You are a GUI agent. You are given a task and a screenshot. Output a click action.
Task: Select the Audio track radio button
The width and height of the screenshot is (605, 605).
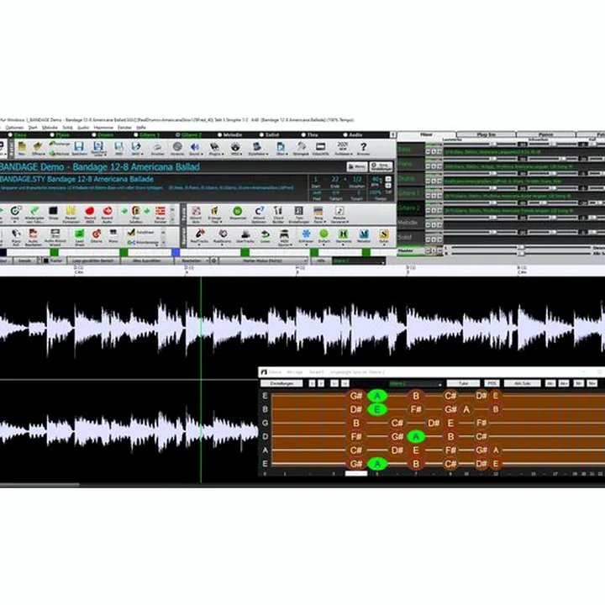(x=345, y=135)
